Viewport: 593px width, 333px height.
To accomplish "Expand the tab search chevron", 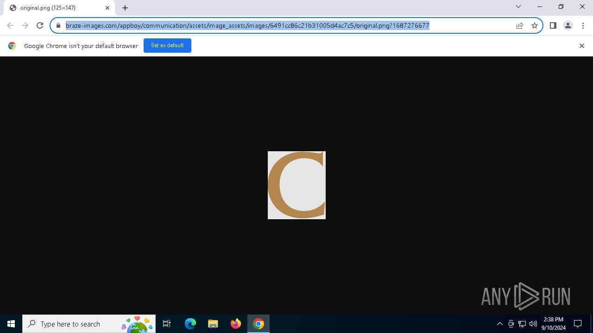I will 518,6.
